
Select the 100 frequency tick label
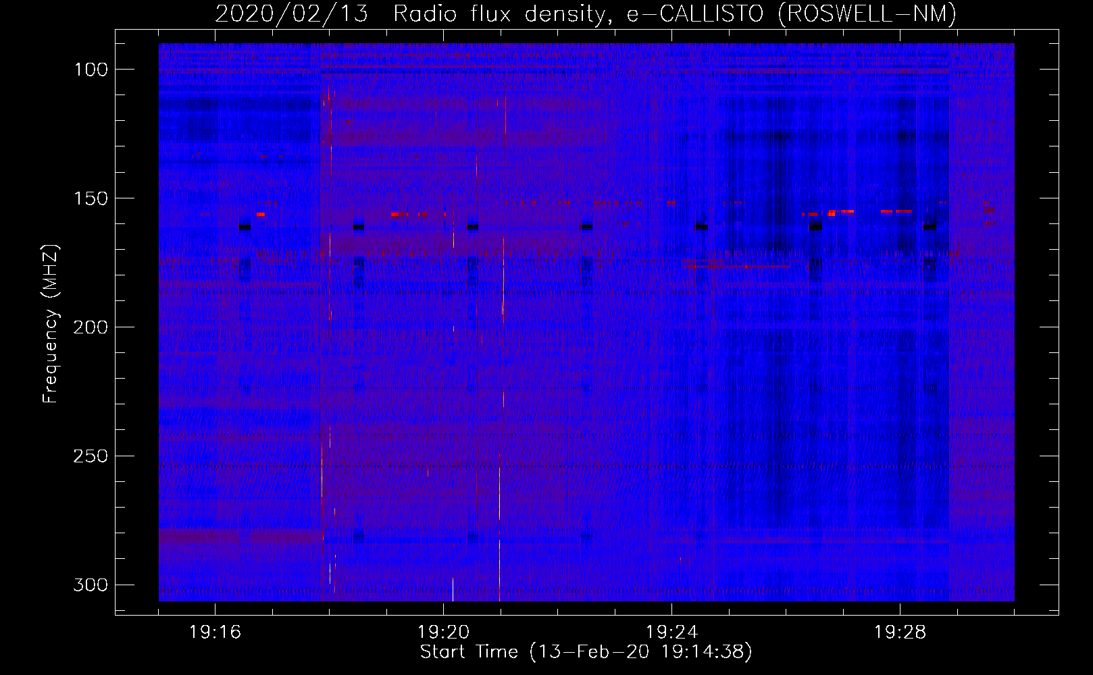coord(91,70)
